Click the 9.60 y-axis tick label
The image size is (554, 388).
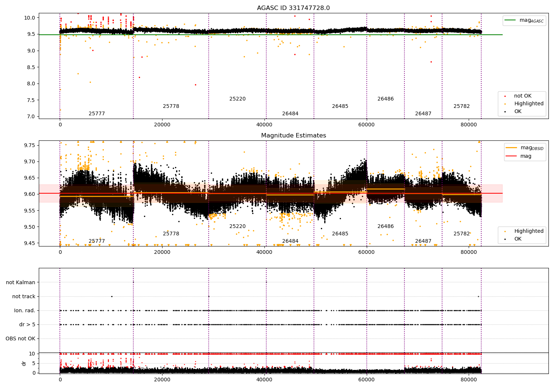pos(30,194)
